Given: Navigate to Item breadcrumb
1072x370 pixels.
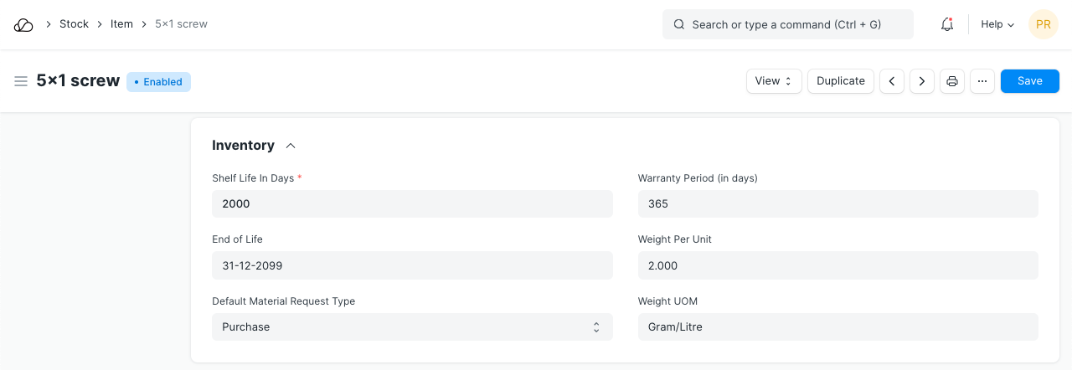Looking at the screenshot, I should pos(121,24).
